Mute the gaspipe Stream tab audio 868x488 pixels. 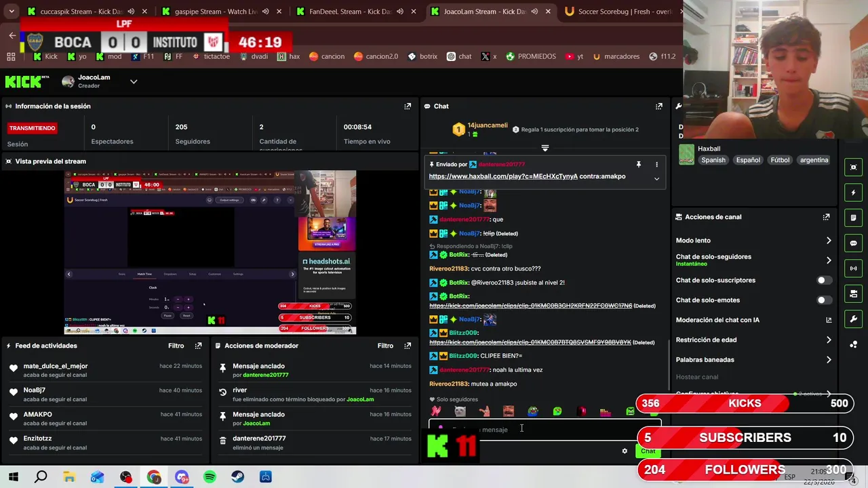pos(265,12)
